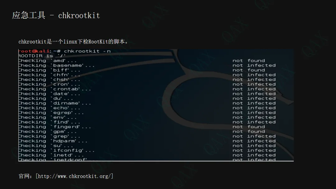The width and height of the screenshot is (336, 189).
Task: Click the text "Checking `basename'..."
Action: (56, 65)
